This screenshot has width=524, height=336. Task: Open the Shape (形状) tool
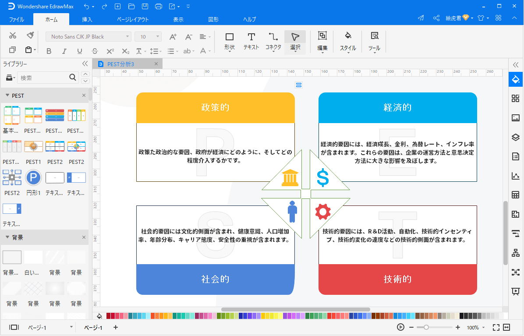point(229,41)
